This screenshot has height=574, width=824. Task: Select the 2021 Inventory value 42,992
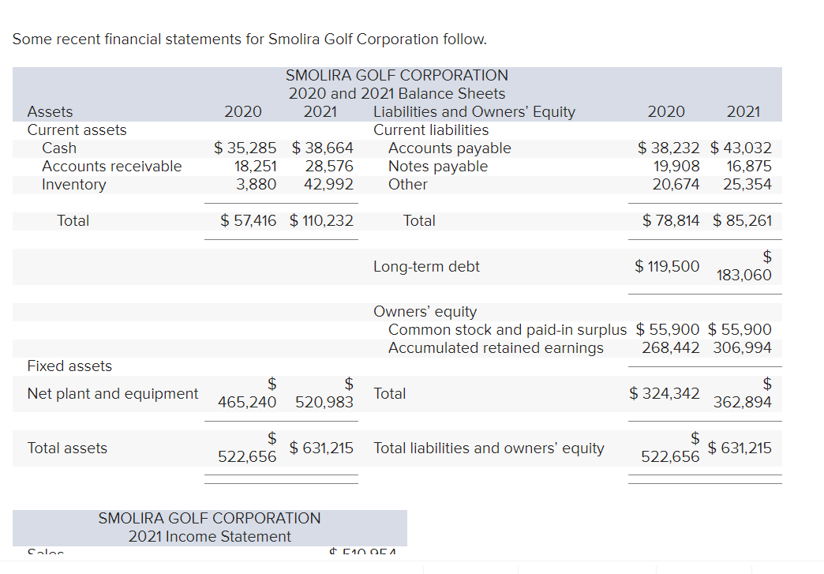coord(328,185)
